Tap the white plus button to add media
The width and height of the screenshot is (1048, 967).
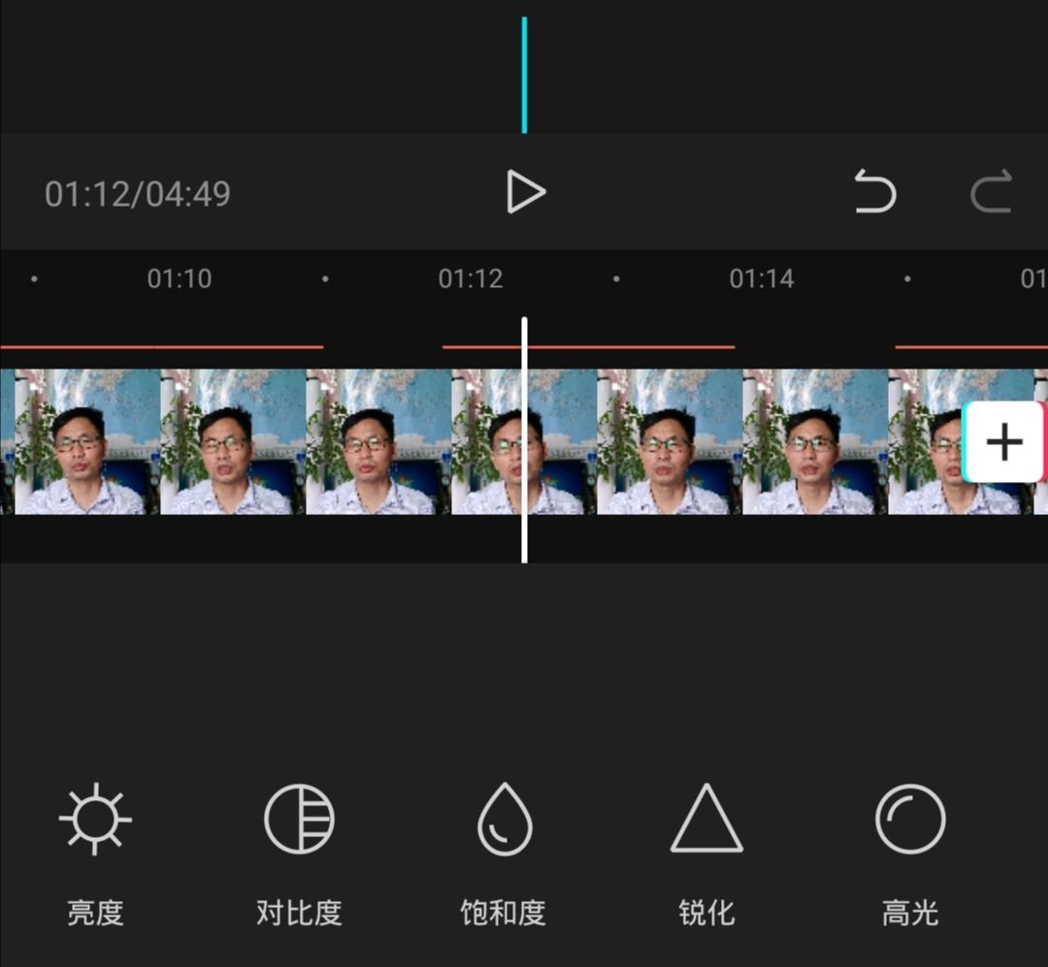tap(1004, 442)
